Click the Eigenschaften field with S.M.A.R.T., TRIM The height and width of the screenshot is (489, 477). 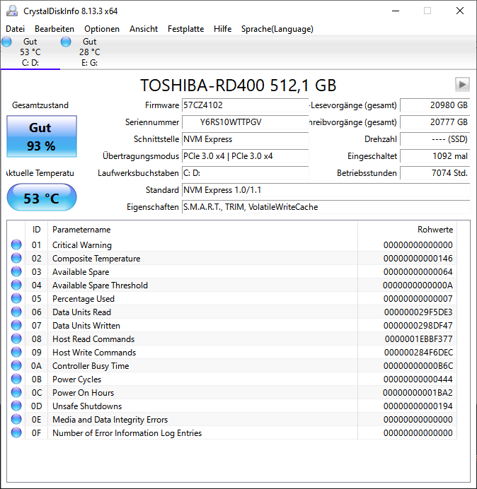(326, 207)
